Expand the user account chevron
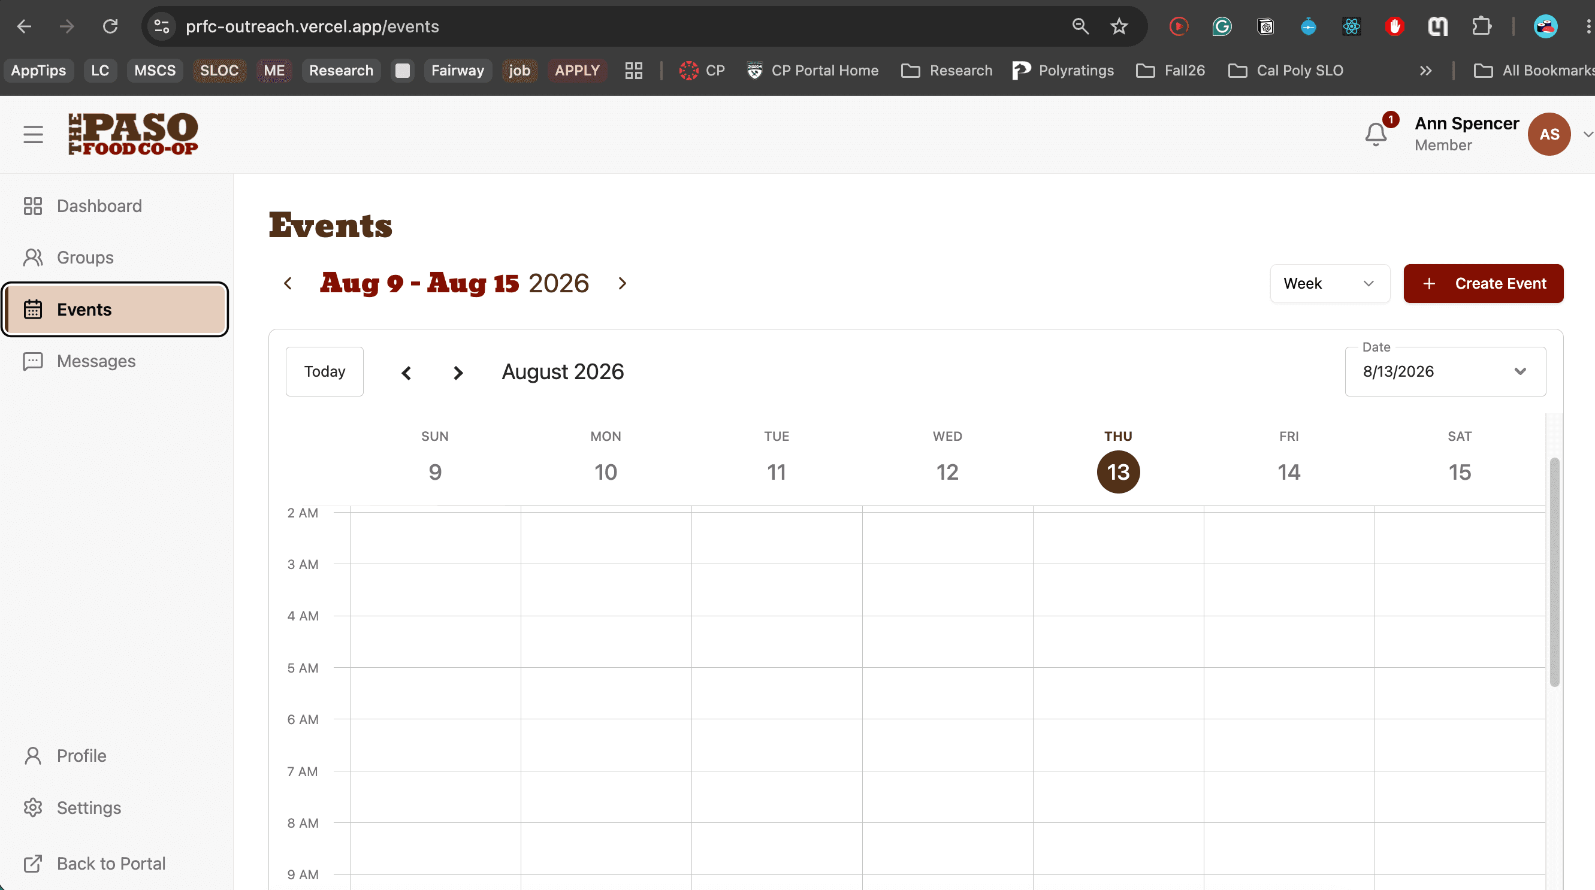The height and width of the screenshot is (890, 1595). (x=1588, y=134)
